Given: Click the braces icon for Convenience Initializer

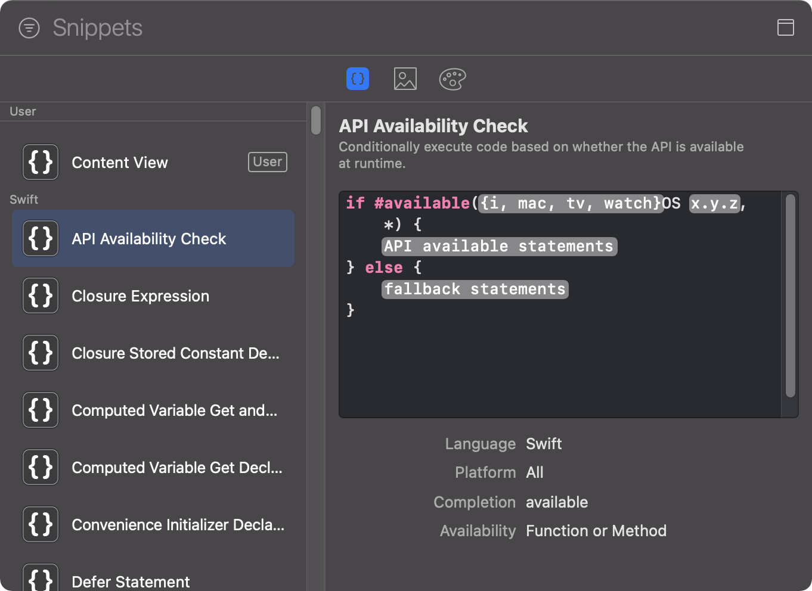Looking at the screenshot, I should click(x=41, y=524).
